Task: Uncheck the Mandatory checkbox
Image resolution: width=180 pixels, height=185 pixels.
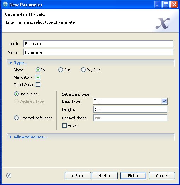Action: tap(38, 77)
